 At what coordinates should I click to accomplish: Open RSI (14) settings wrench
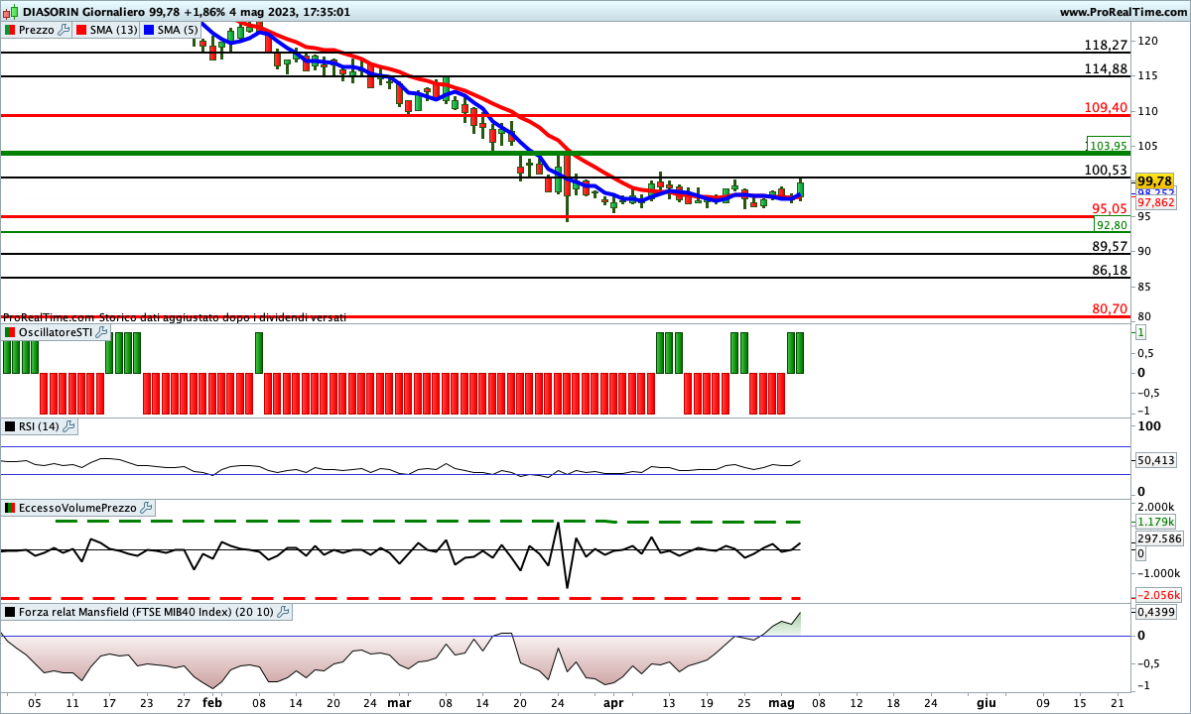coord(68,426)
